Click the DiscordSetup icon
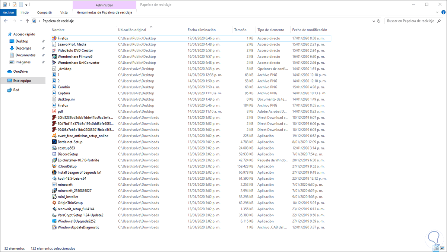 click(54, 154)
